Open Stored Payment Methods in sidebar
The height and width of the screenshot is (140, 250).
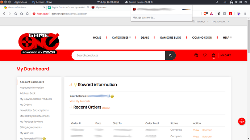pyautogui.click(x=34, y=116)
